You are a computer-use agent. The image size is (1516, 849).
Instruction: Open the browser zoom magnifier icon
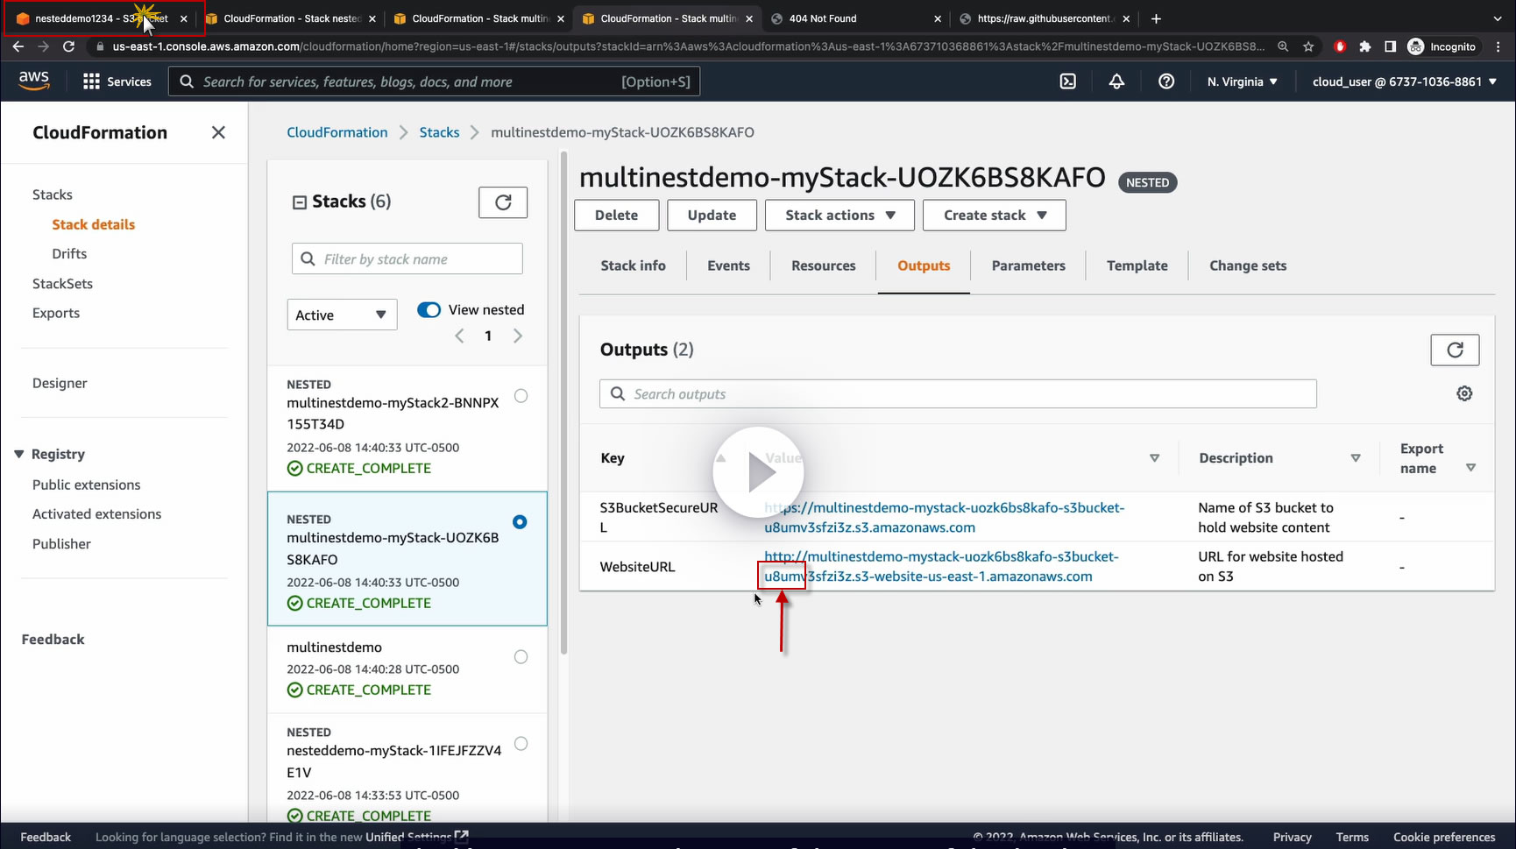click(1283, 46)
